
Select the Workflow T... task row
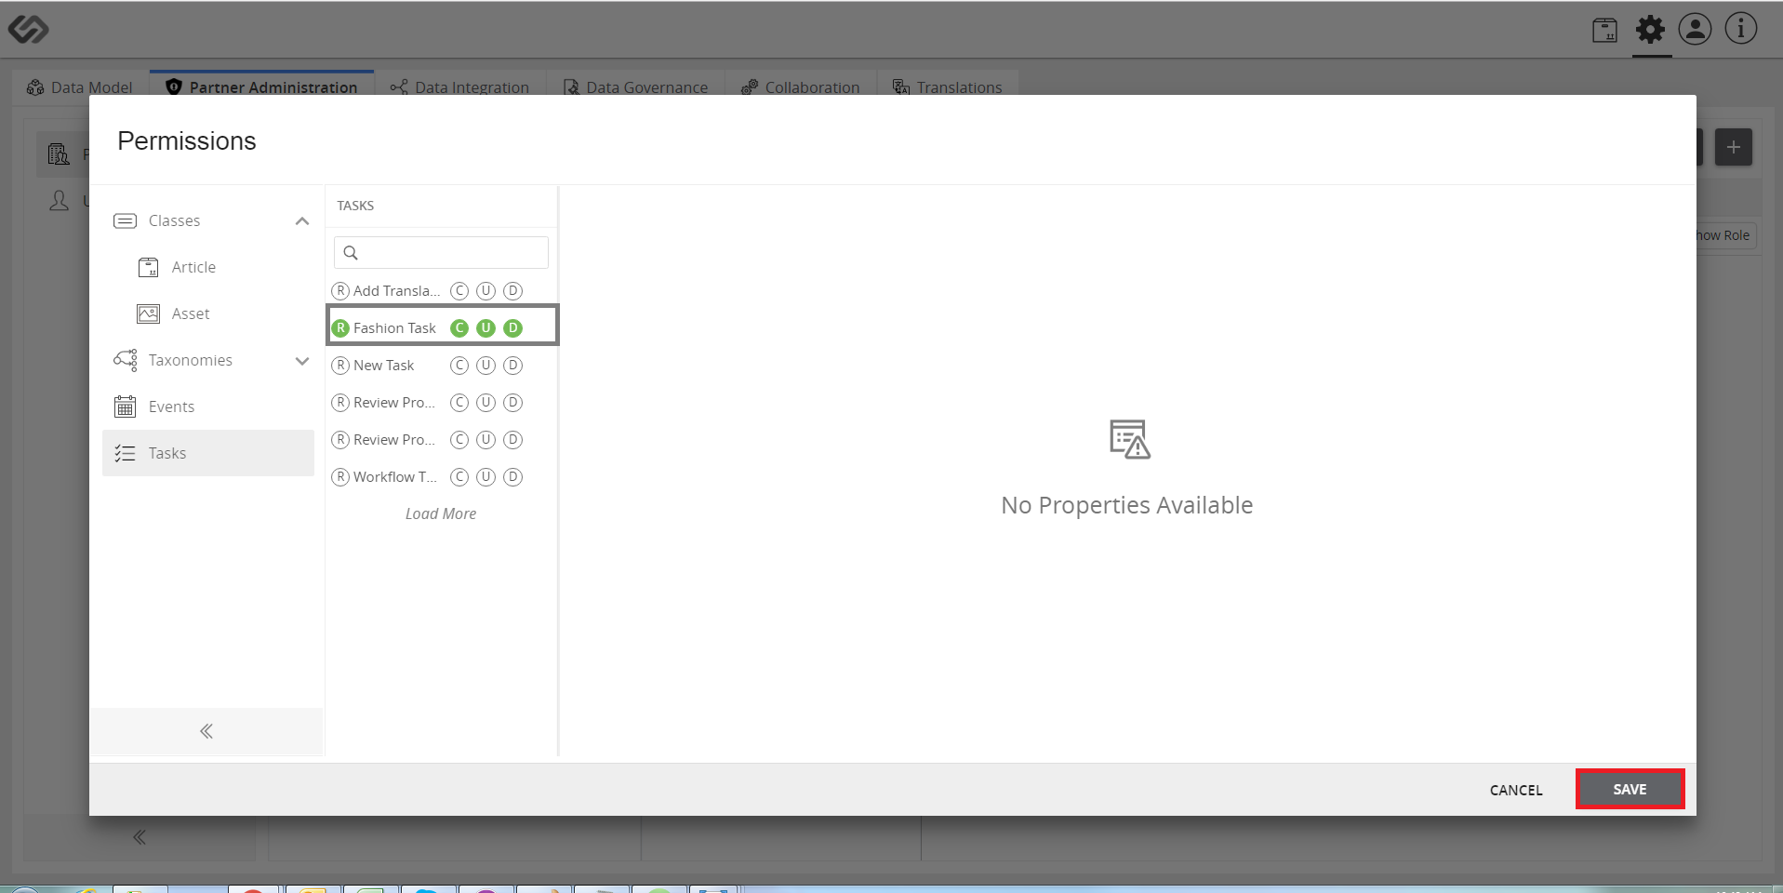[442, 477]
